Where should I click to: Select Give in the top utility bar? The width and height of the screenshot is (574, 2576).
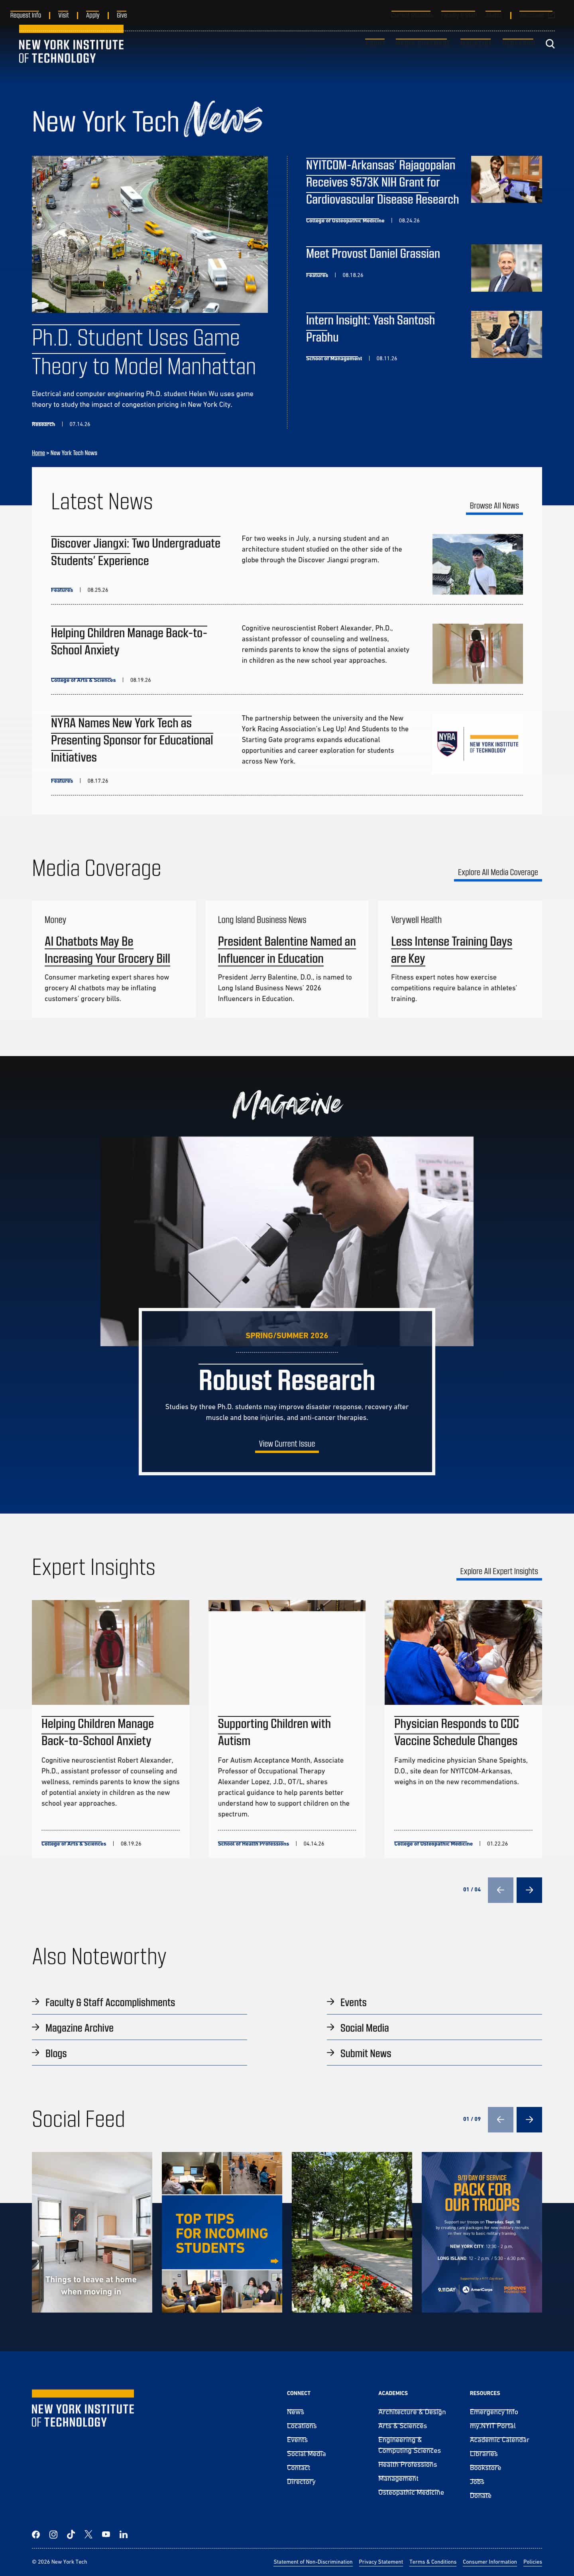[x=121, y=15]
